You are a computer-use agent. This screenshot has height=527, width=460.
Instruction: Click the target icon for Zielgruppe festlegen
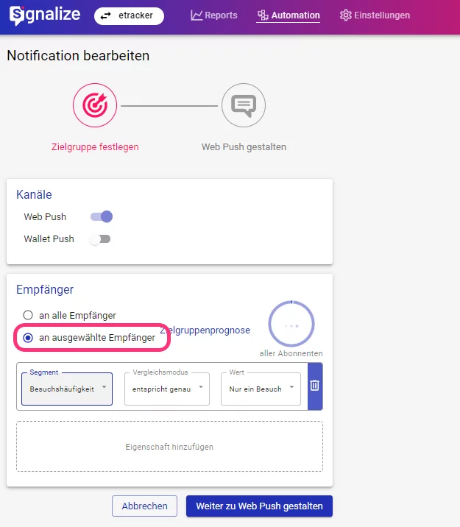click(95, 105)
